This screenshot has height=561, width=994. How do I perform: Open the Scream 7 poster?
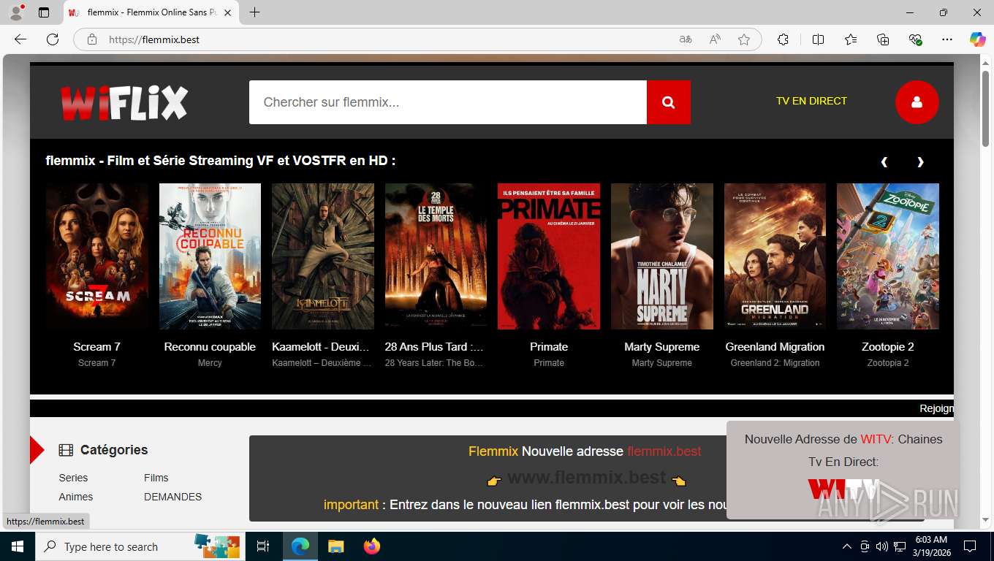pyautogui.click(x=97, y=256)
